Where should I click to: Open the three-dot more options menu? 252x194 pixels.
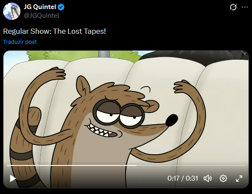point(245,7)
